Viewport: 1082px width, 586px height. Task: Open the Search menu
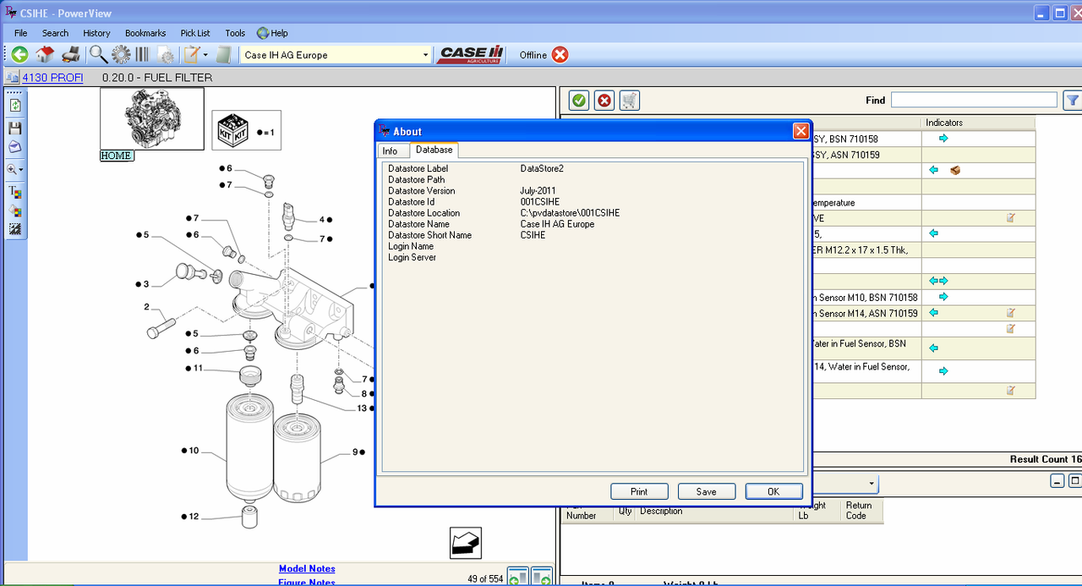(x=55, y=33)
